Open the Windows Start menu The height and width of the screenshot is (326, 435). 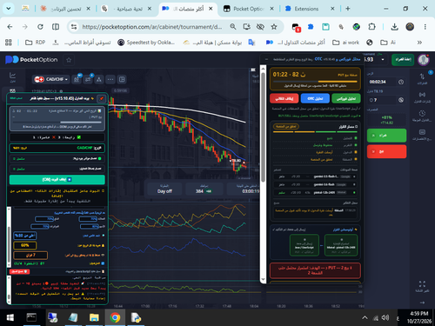(10, 317)
